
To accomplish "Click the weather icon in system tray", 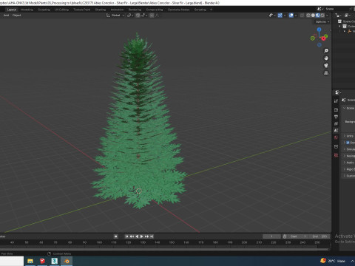I will [x=323, y=261].
